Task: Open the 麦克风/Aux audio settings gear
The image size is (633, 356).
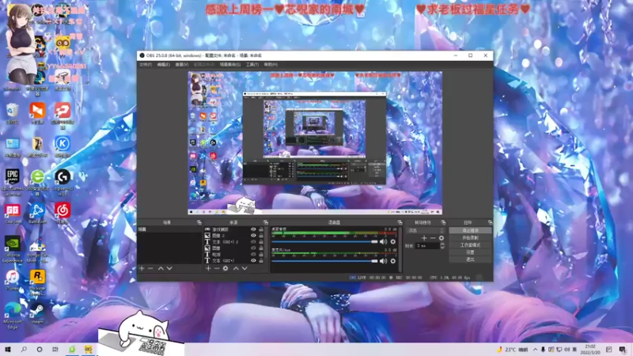Action: 392,261
